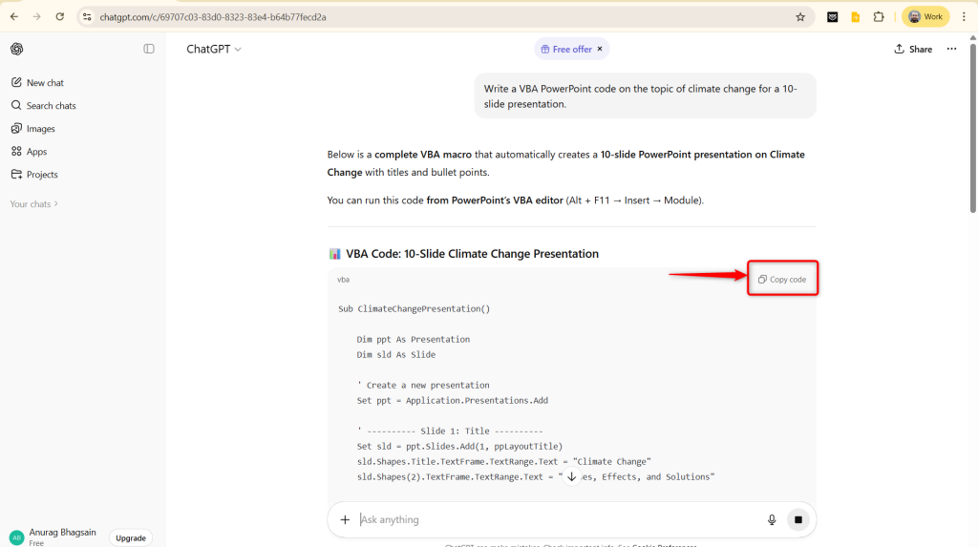The width and height of the screenshot is (978, 547).
Task: Add attachment with the plus icon
Action: pyautogui.click(x=345, y=519)
